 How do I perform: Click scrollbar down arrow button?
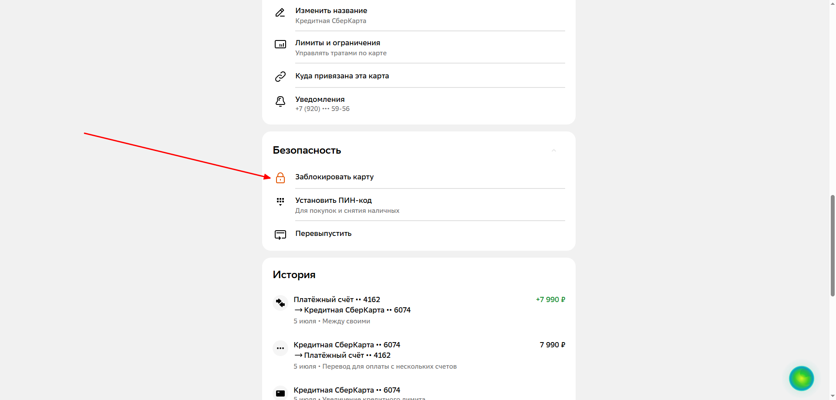833,397
